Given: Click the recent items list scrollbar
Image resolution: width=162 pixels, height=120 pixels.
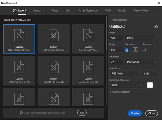Looking at the screenshot, I should pyautogui.click(x=106, y=33).
